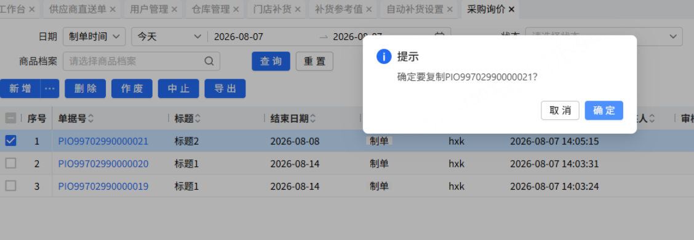Close the 工作台 tab

point(31,9)
